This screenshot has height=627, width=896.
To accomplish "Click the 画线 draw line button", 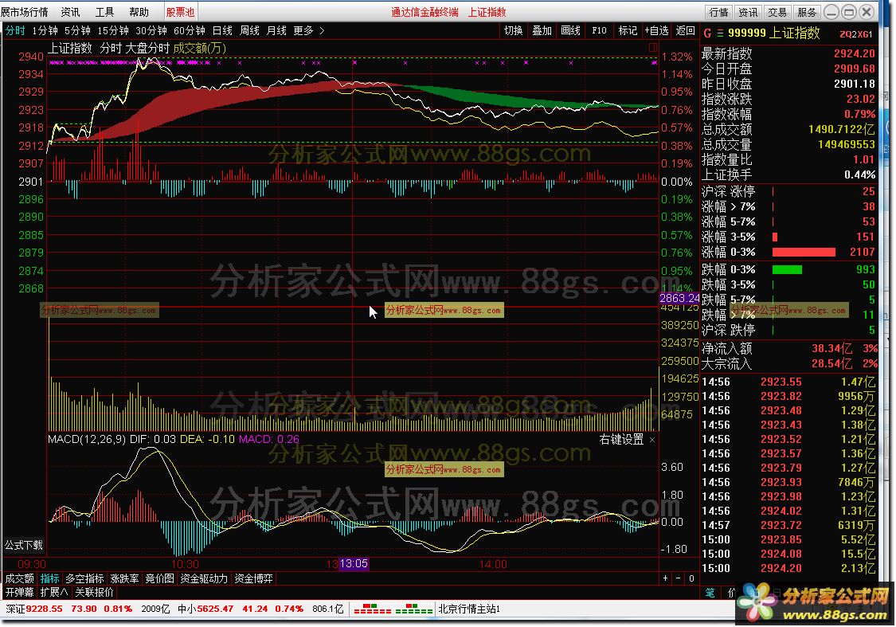I will tap(570, 31).
